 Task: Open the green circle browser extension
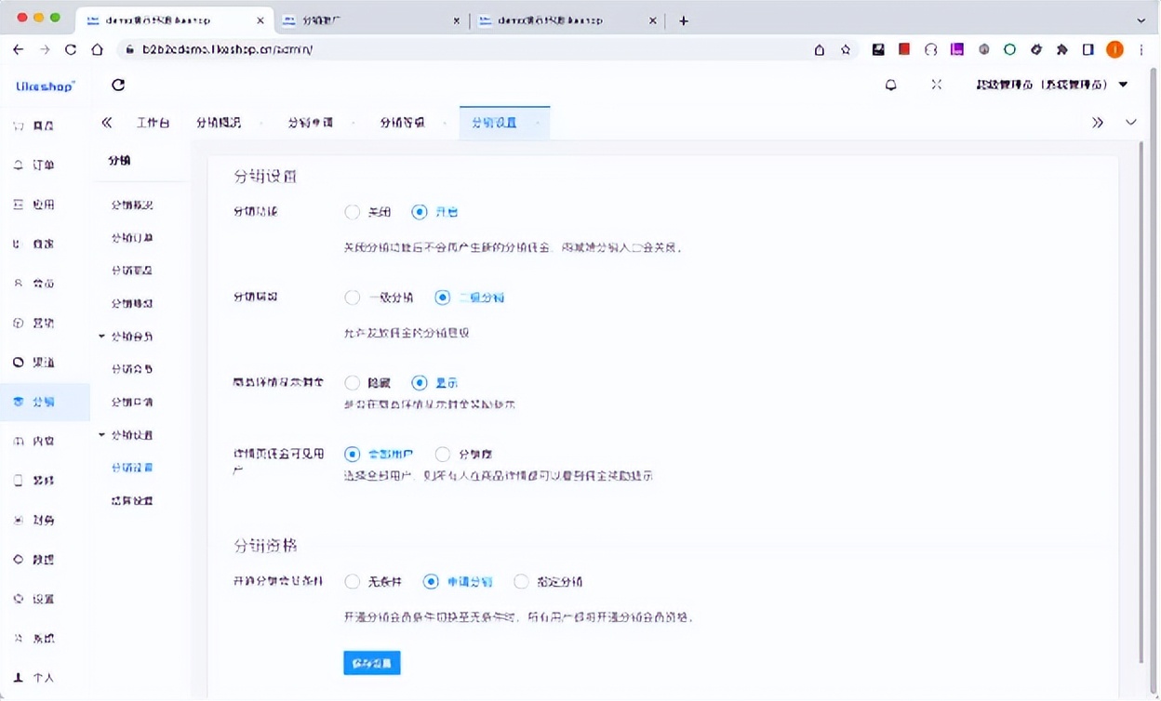(x=1009, y=49)
